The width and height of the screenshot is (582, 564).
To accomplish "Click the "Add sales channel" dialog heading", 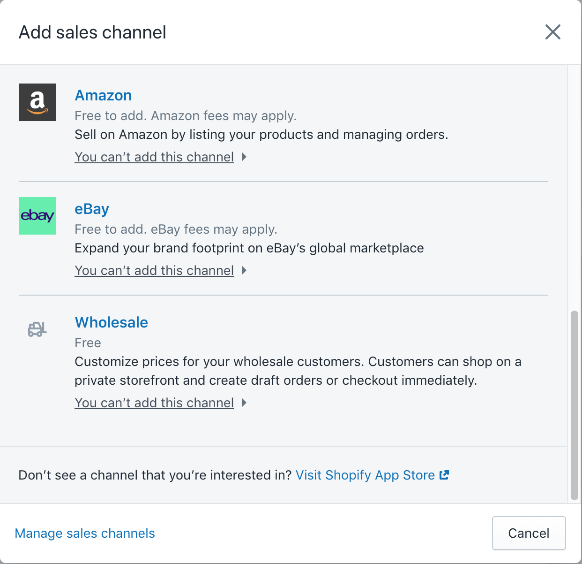I will click(92, 32).
